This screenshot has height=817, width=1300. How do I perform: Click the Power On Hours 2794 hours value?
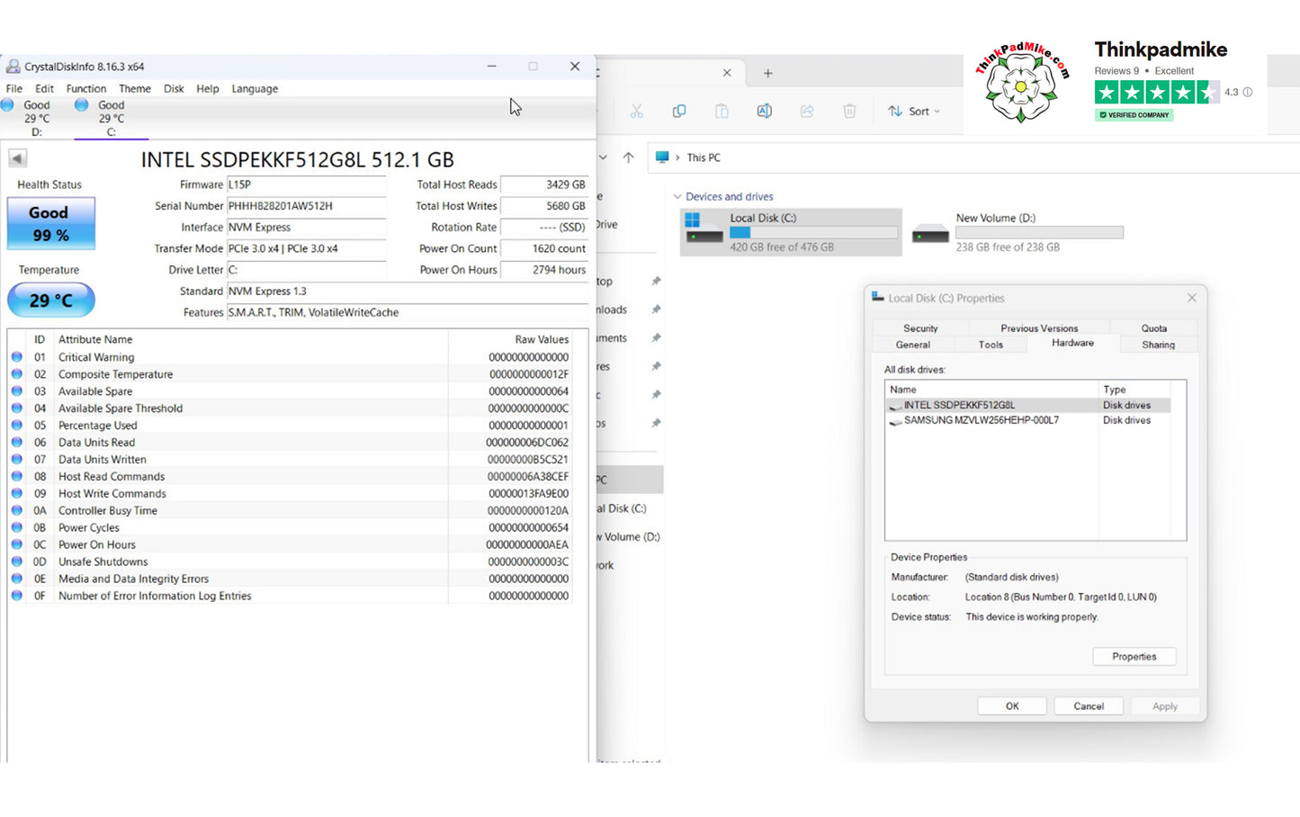pyautogui.click(x=543, y=270)
